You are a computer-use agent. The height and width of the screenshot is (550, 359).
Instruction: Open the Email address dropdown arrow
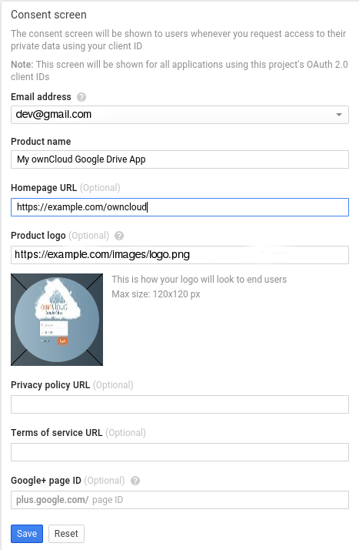[x=339, y=115]
